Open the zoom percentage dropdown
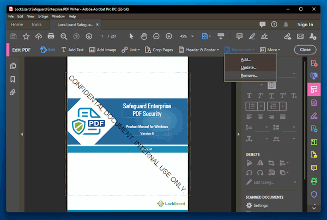 (192, 36)
